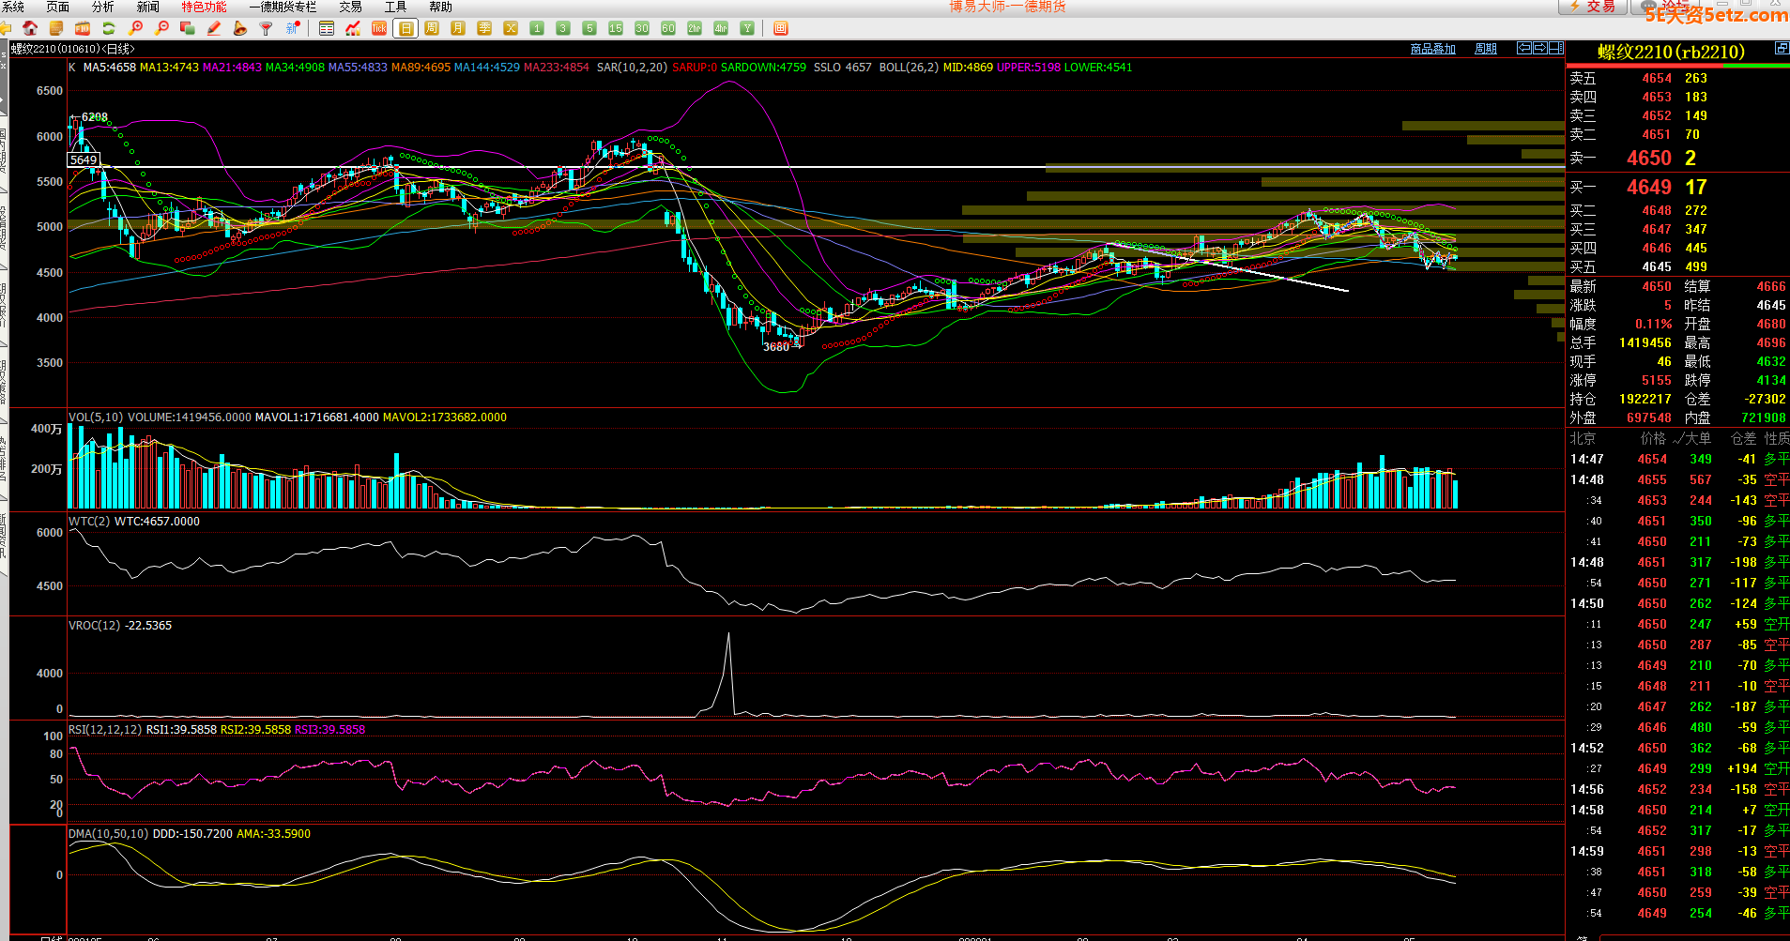Select the 15-minute period button
Screen dimensions: 1790x941
pyautogui.click(x=616, y=28)
